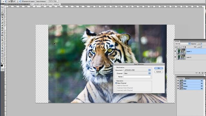Switch to _X7K1651.CR2 document tab
Screen dimensions: 206x116
click(46, 4)
